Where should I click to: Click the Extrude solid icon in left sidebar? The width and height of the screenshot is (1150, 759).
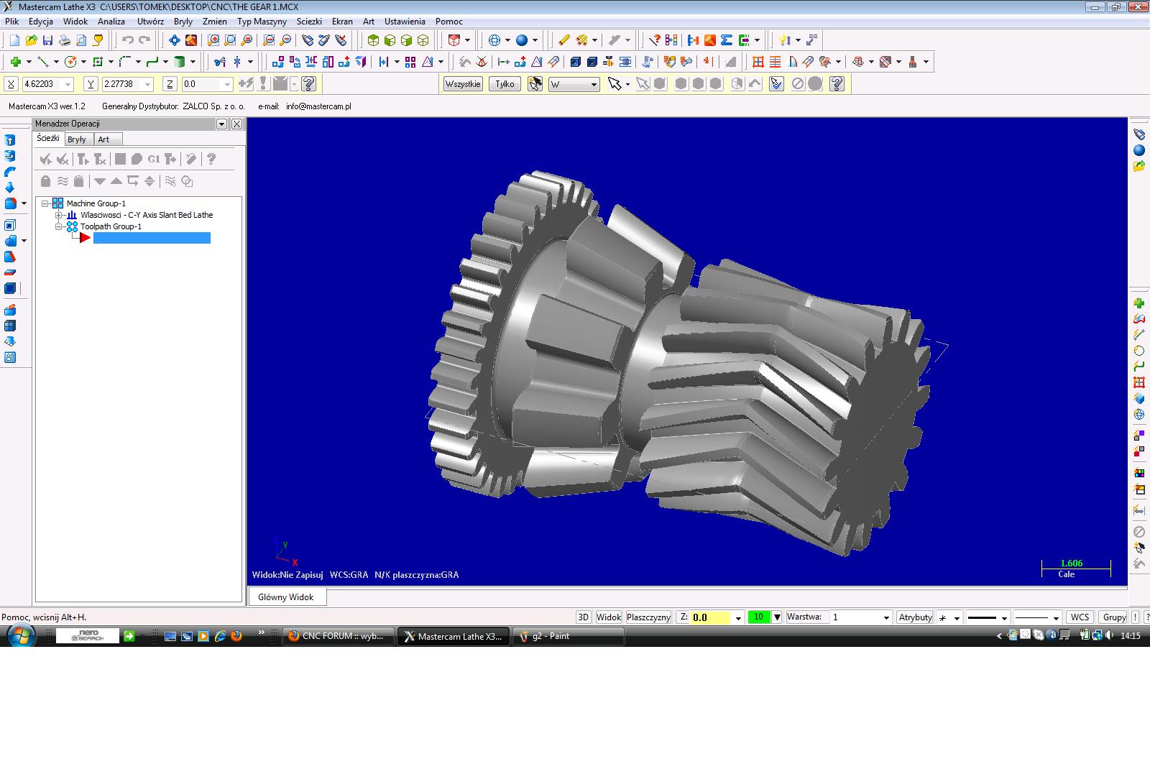pos(10,140)
